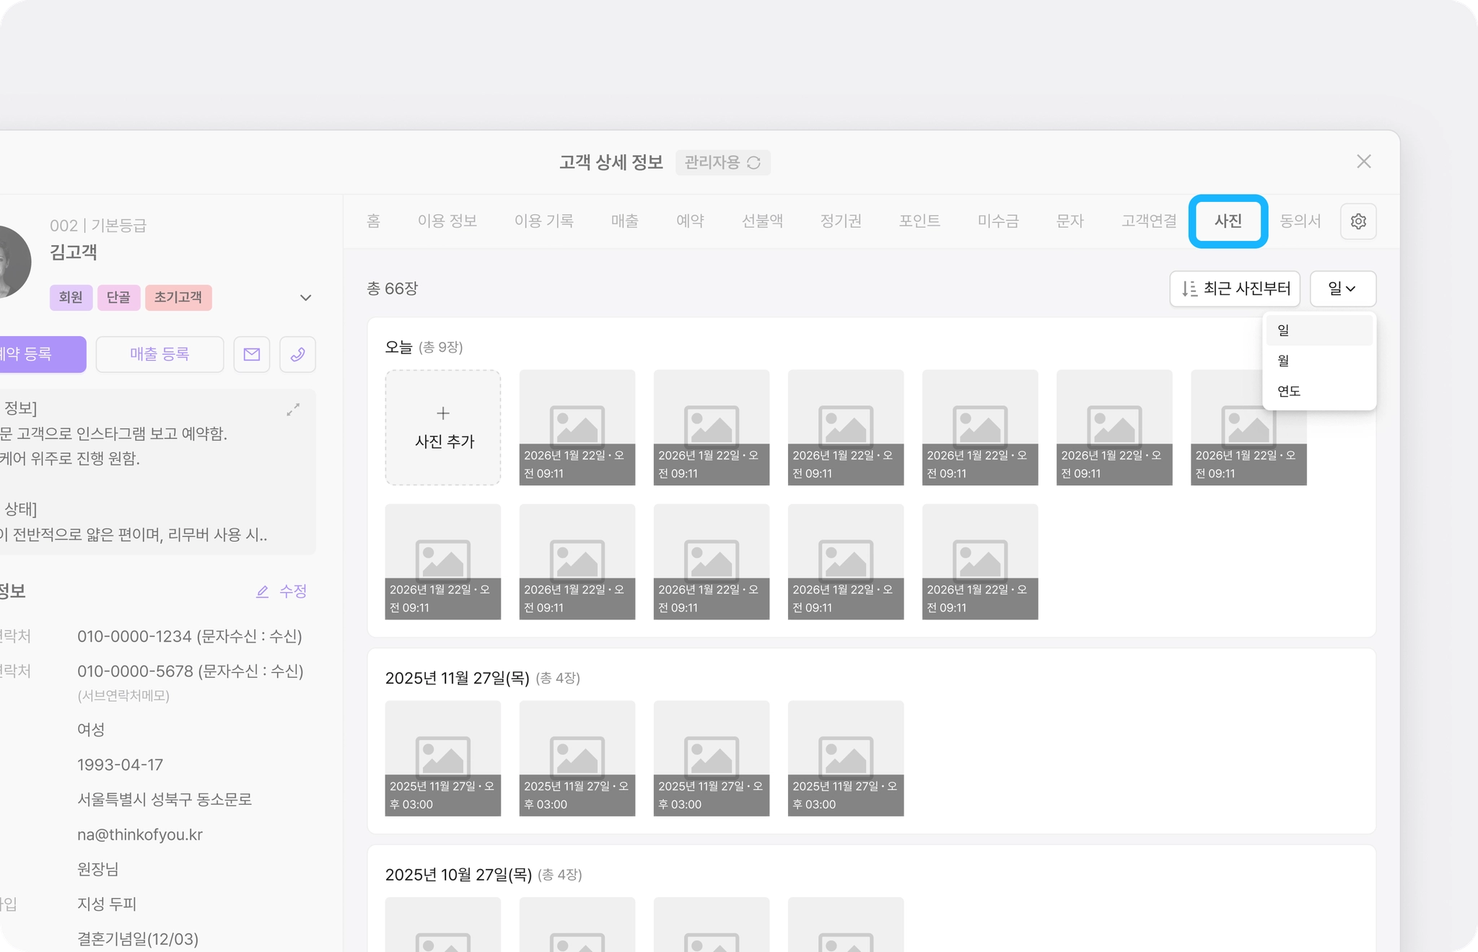Open first 2025년 11월 27일 photo thumbnail

click(x=443, y=758)
